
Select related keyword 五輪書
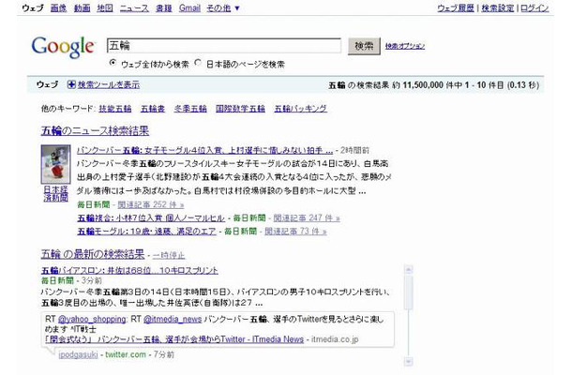153,109
